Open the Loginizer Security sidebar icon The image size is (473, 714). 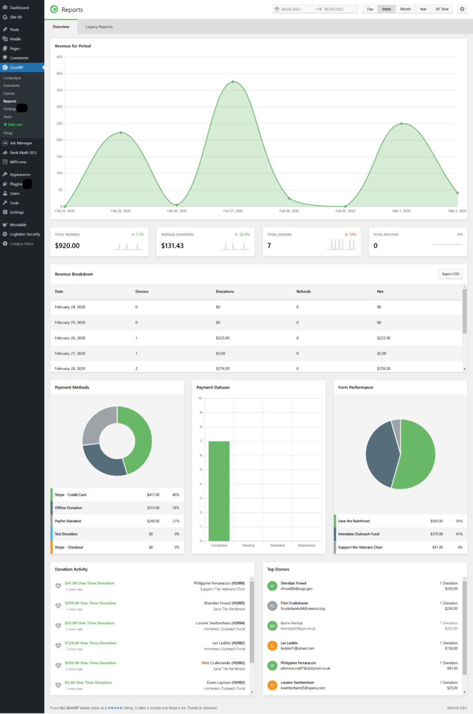click(5, 234)
